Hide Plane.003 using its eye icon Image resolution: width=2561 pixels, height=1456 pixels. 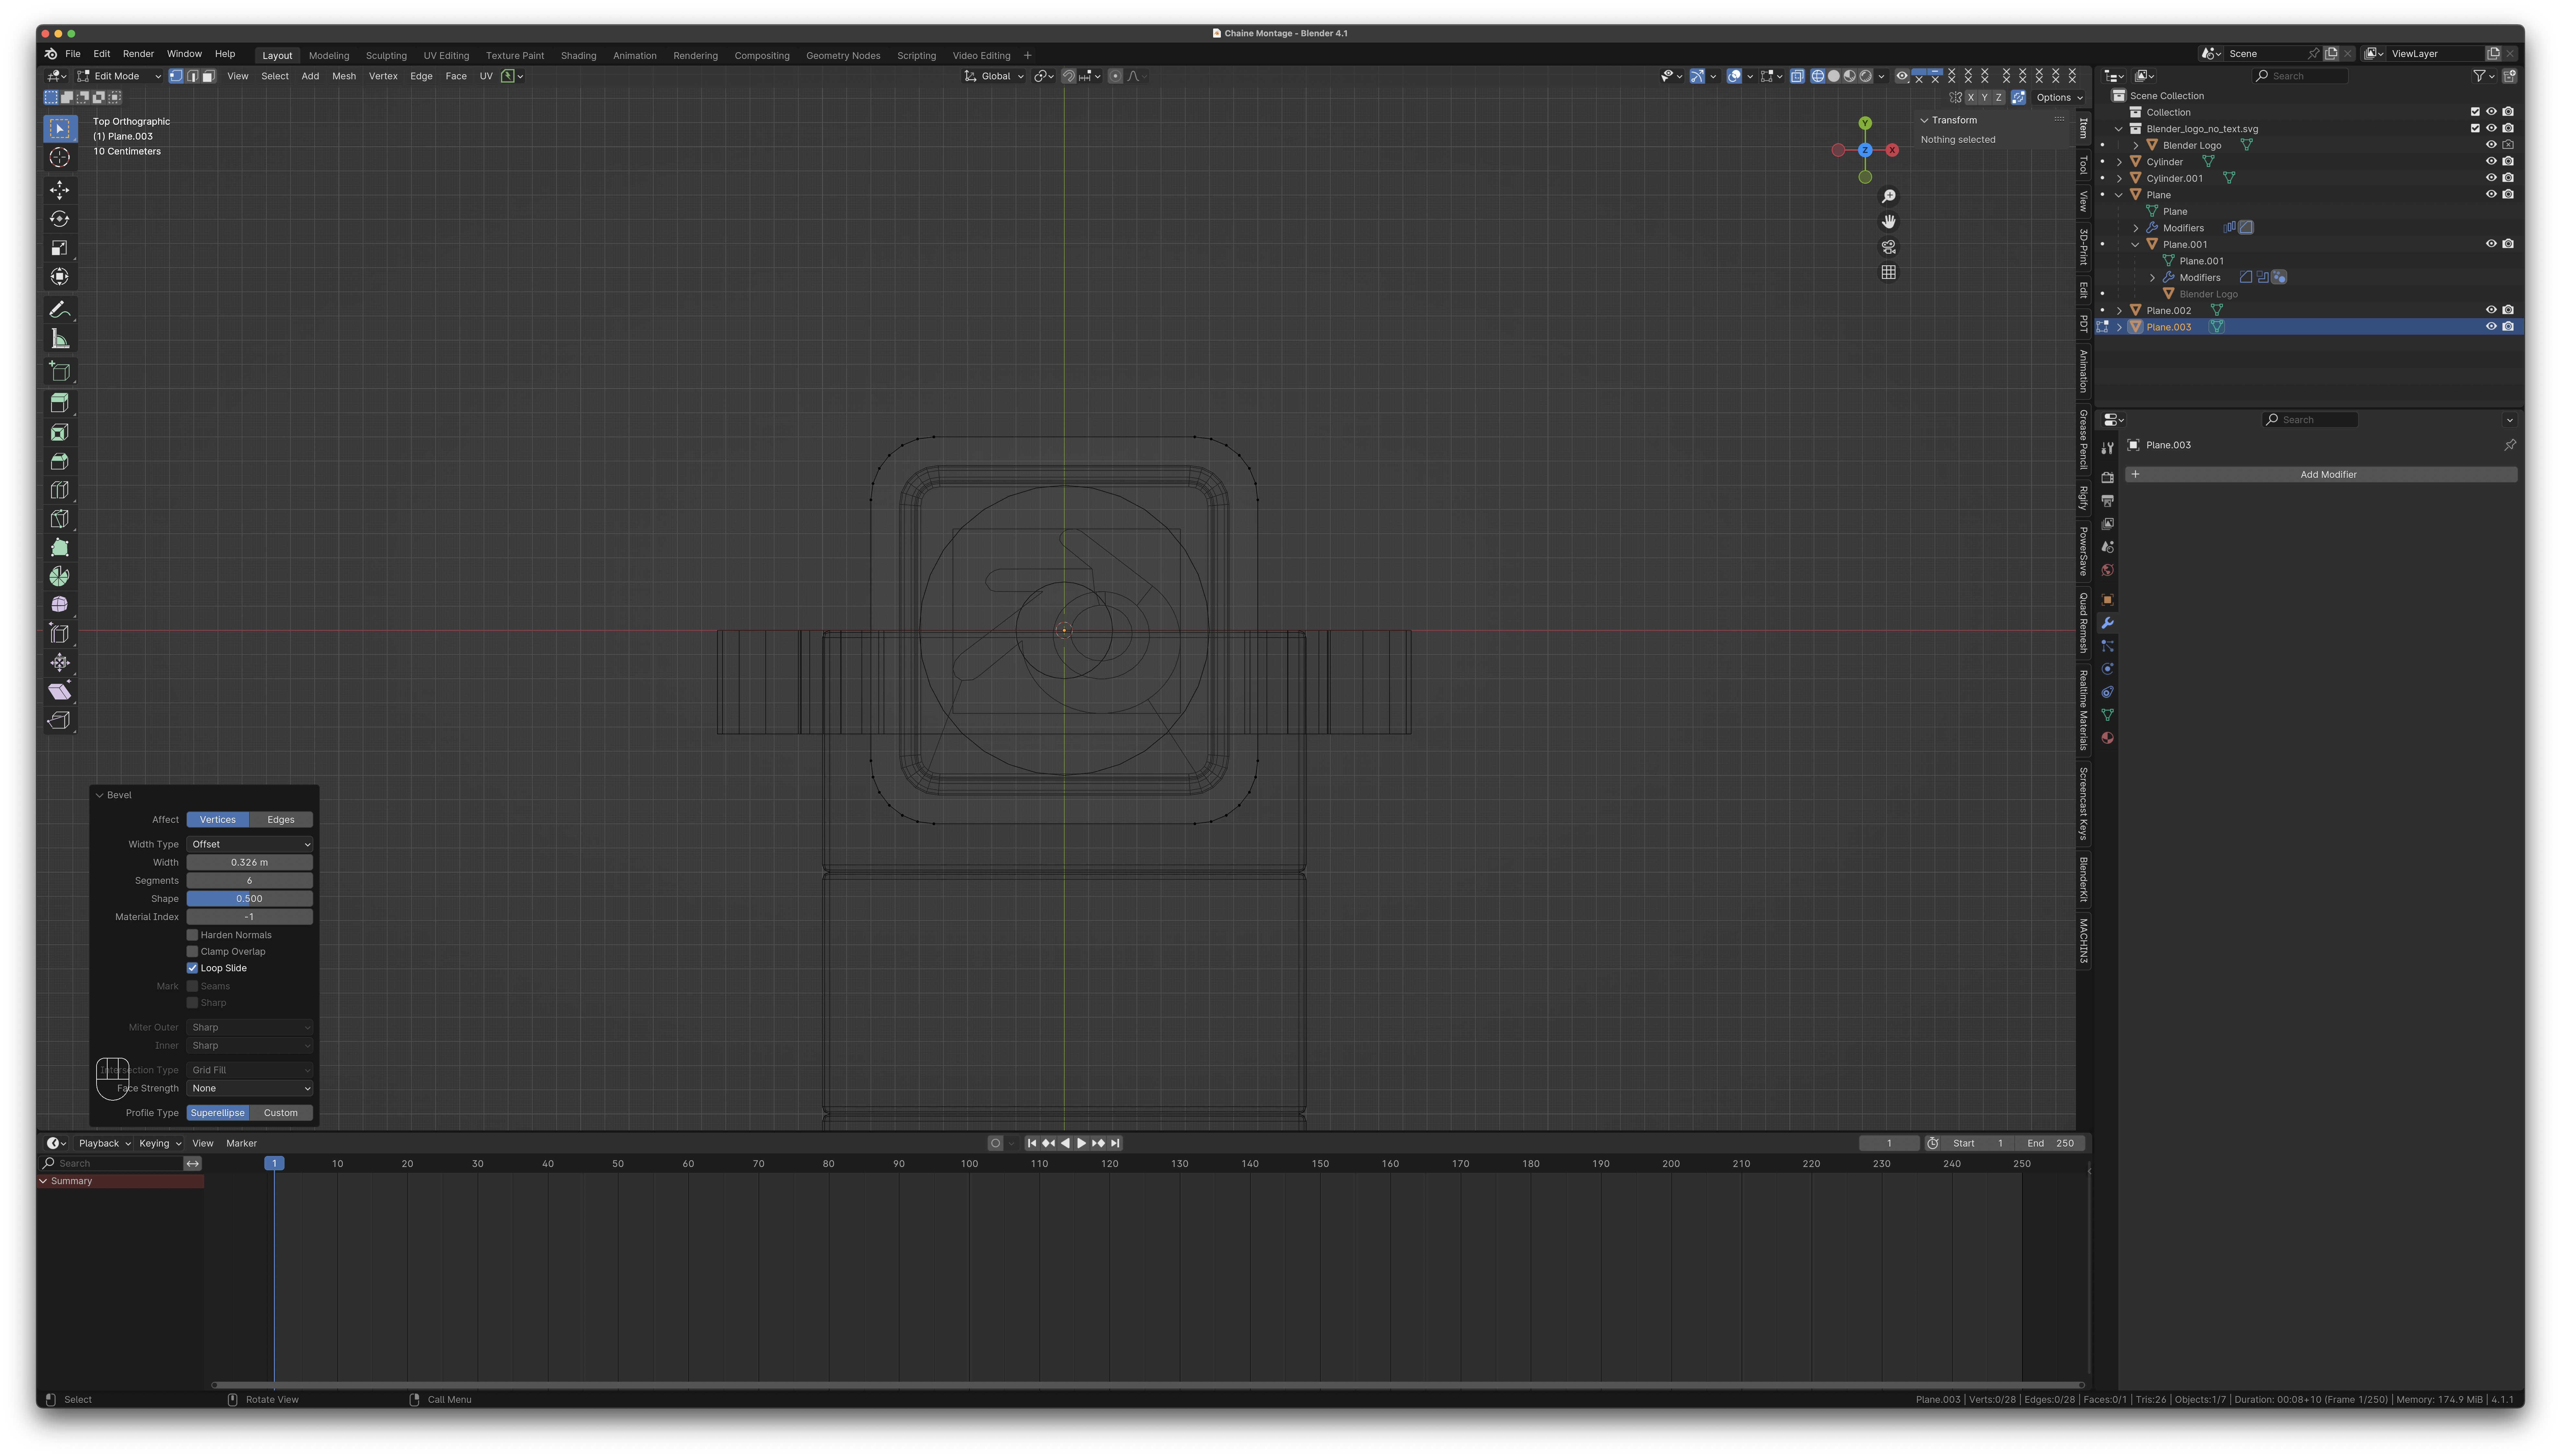(2491, 327)
